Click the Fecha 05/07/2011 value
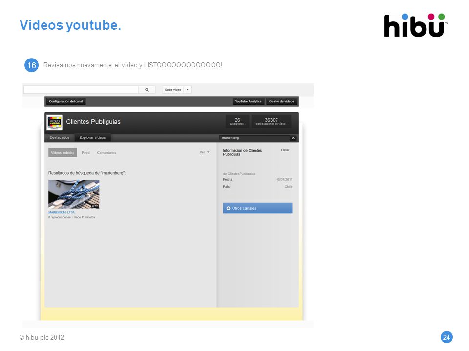 pyautogui.click(x=284, y=180)
